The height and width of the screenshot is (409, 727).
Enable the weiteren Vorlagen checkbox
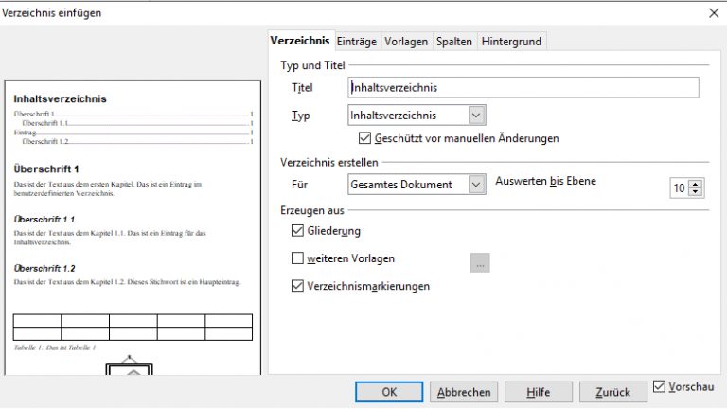point(297,258)
